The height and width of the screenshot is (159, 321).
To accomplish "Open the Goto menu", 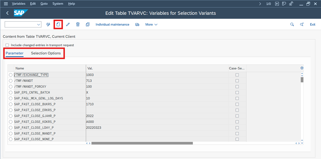I will pyautogui.click(x=44, y=3).
